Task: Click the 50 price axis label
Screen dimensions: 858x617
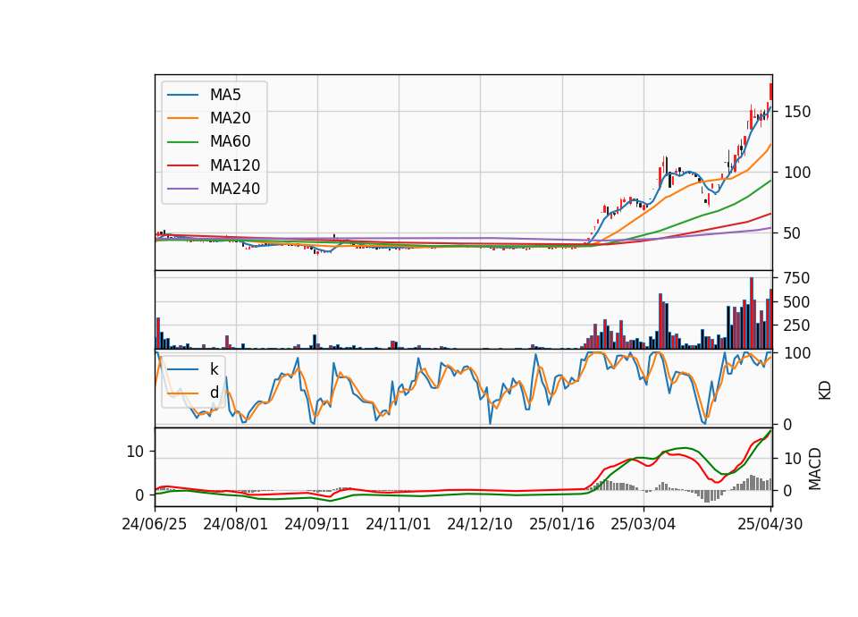Action: (793, 233)
